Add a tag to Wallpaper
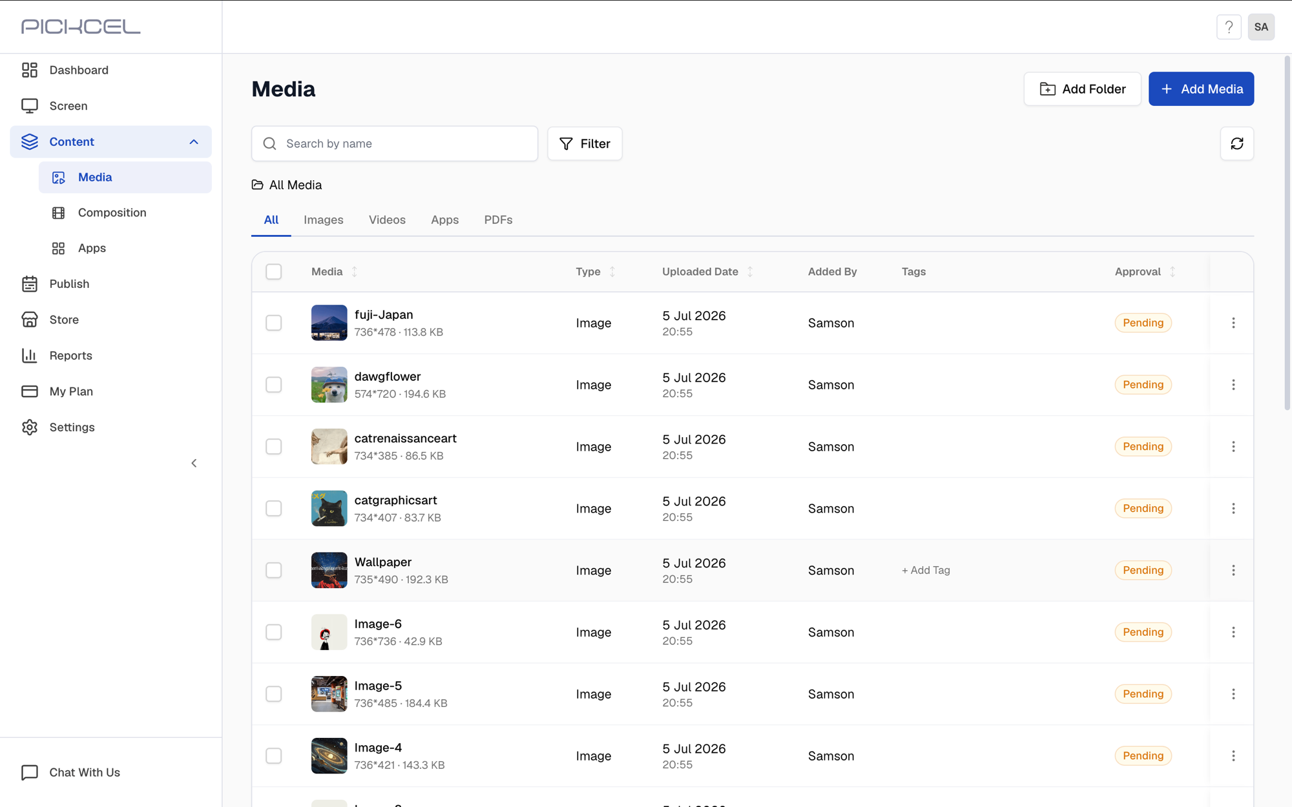Screen dimensions: 1292x807 [926, 570]
